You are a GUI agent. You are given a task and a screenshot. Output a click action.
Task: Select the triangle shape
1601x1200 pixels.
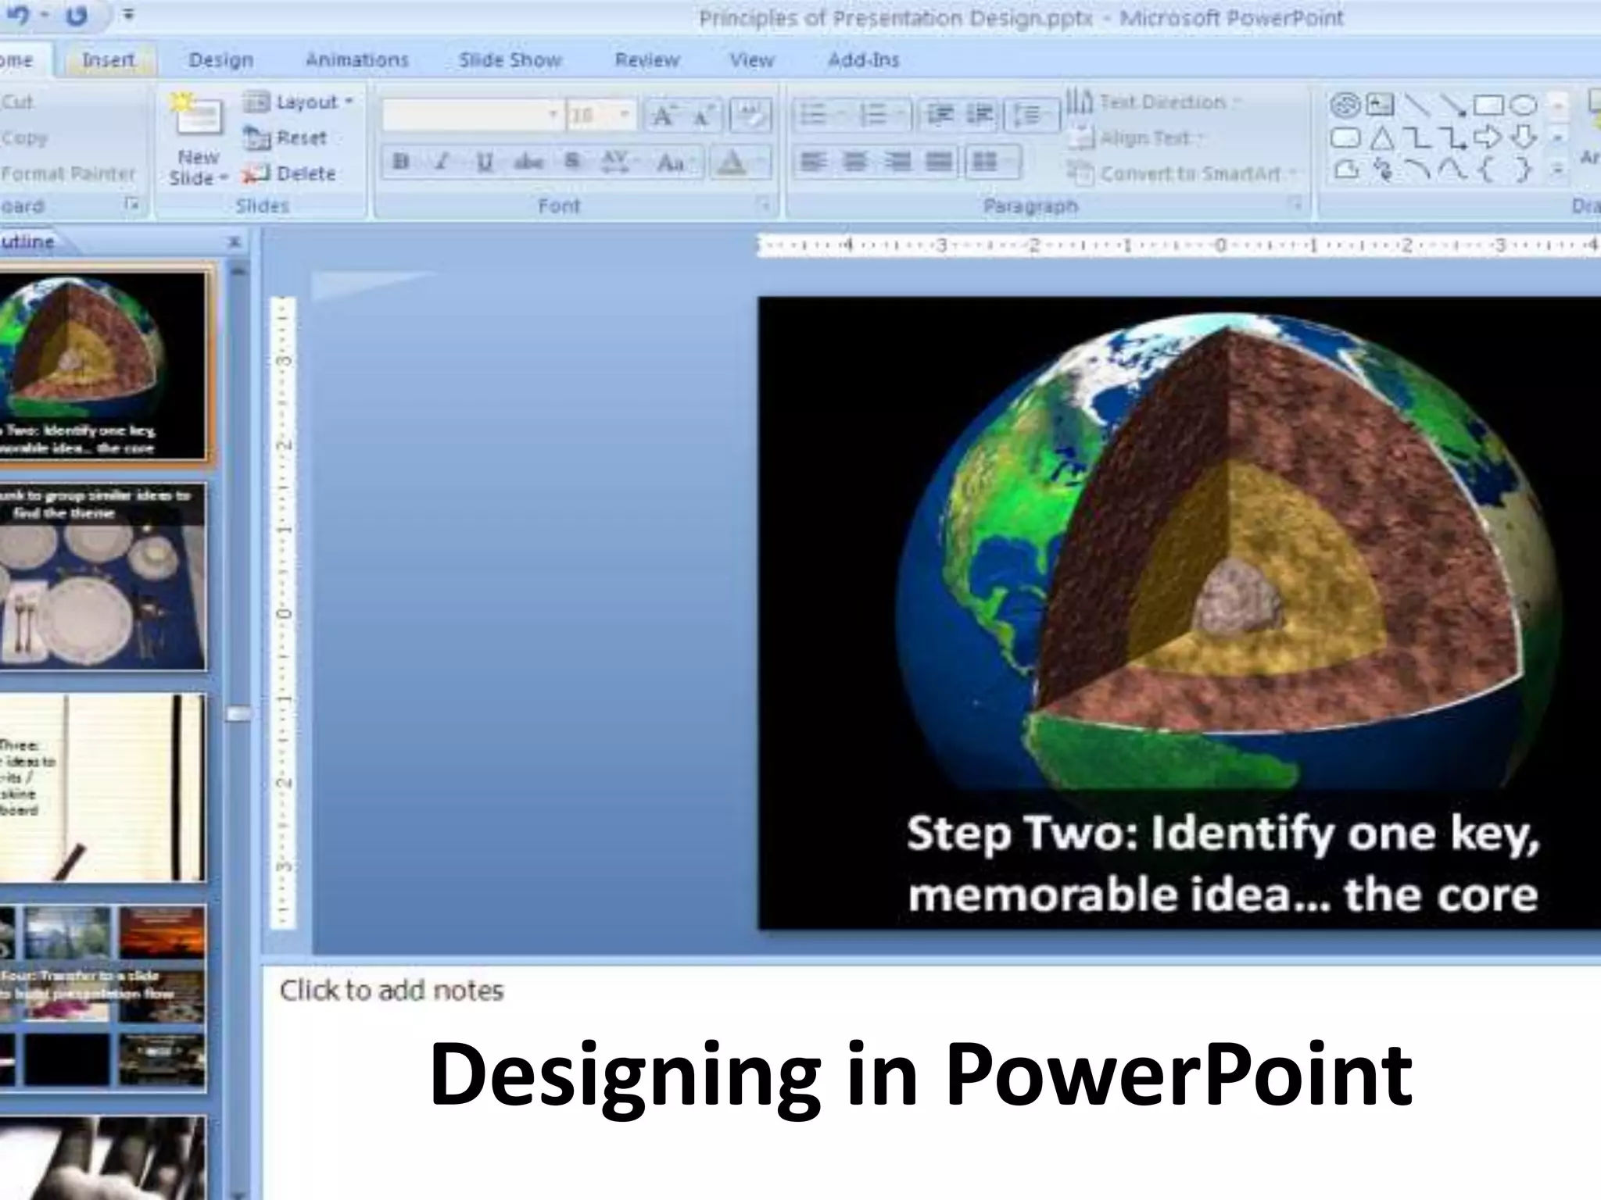[1381, 138]
